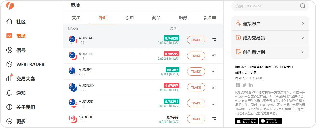Click the AUDNZD flag icon
This screenshot has height=128, width=316.
[73, 87]
